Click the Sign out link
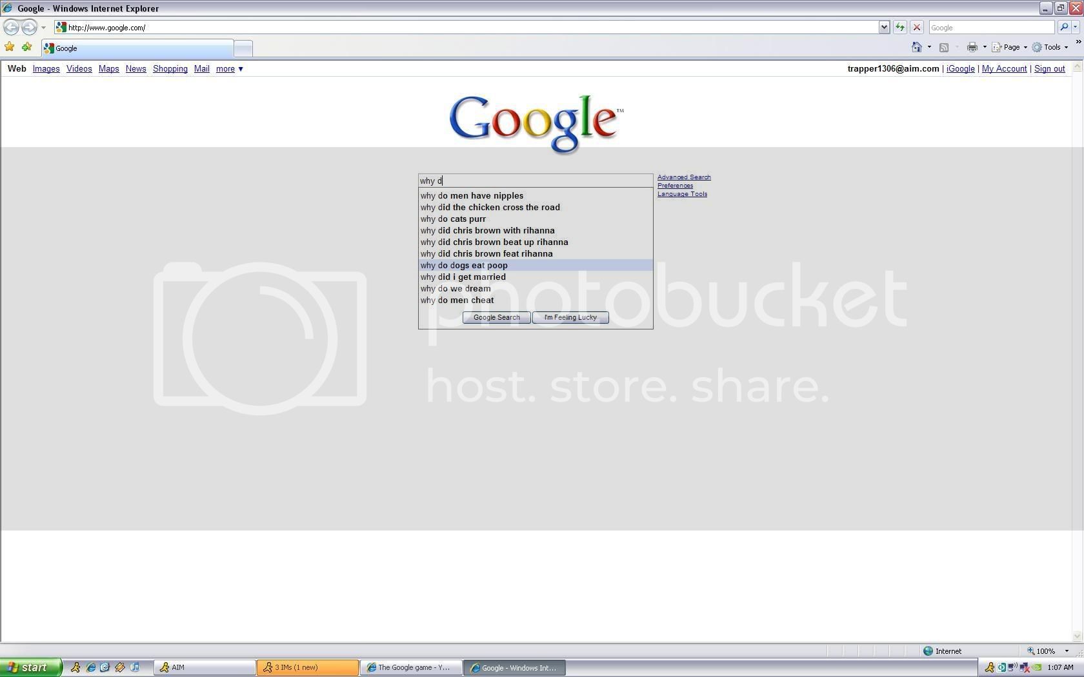The height and width of the screenshot is (677, 1084). (x=1049, y=69)
